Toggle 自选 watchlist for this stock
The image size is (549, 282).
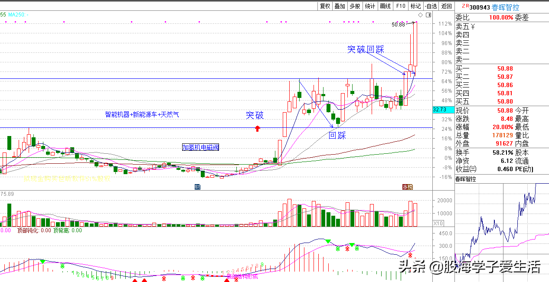[431, 6]
